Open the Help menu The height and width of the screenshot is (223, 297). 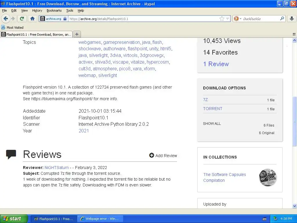[x=81, y=10]
